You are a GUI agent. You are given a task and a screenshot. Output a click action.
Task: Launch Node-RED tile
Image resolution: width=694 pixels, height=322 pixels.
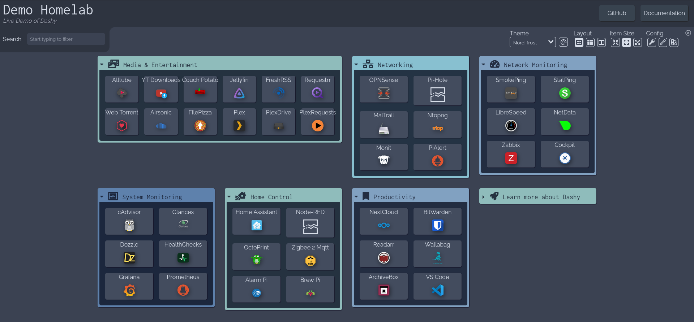[310, 222]
